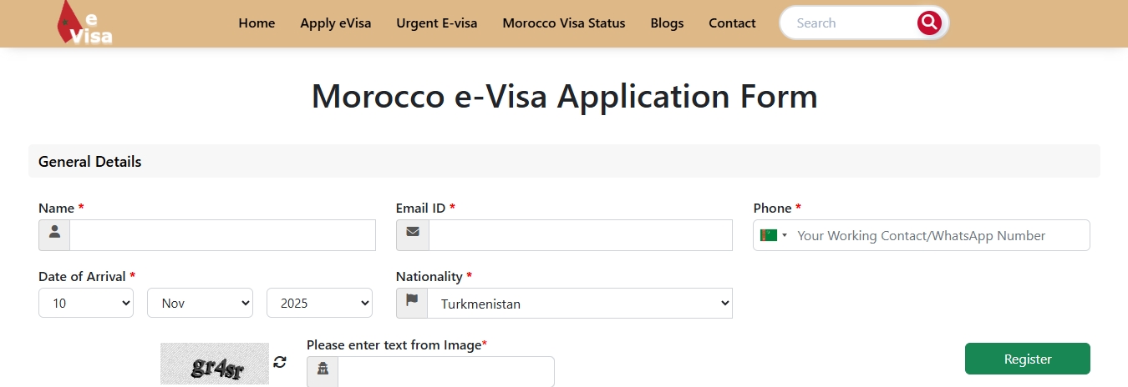The width and height of the screenshot is (1128, 387).
Task: Expand the arrival month dropdown
Action: pos(200,304)
